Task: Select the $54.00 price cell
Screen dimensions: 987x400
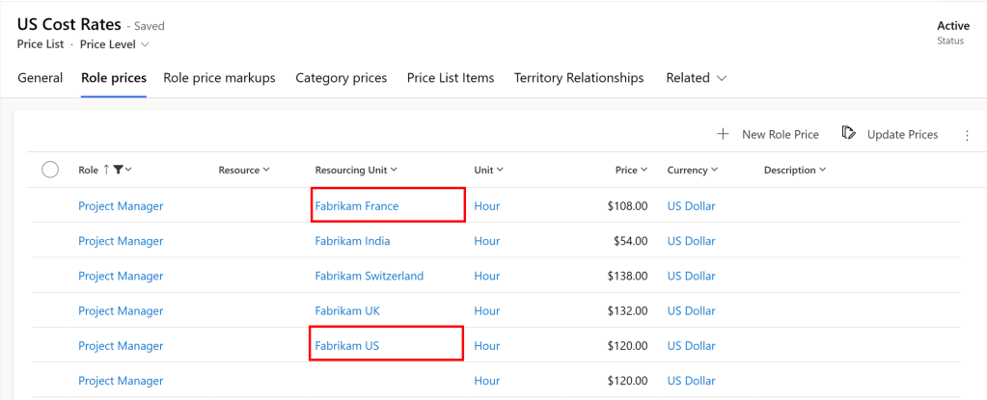Action: 630,241
